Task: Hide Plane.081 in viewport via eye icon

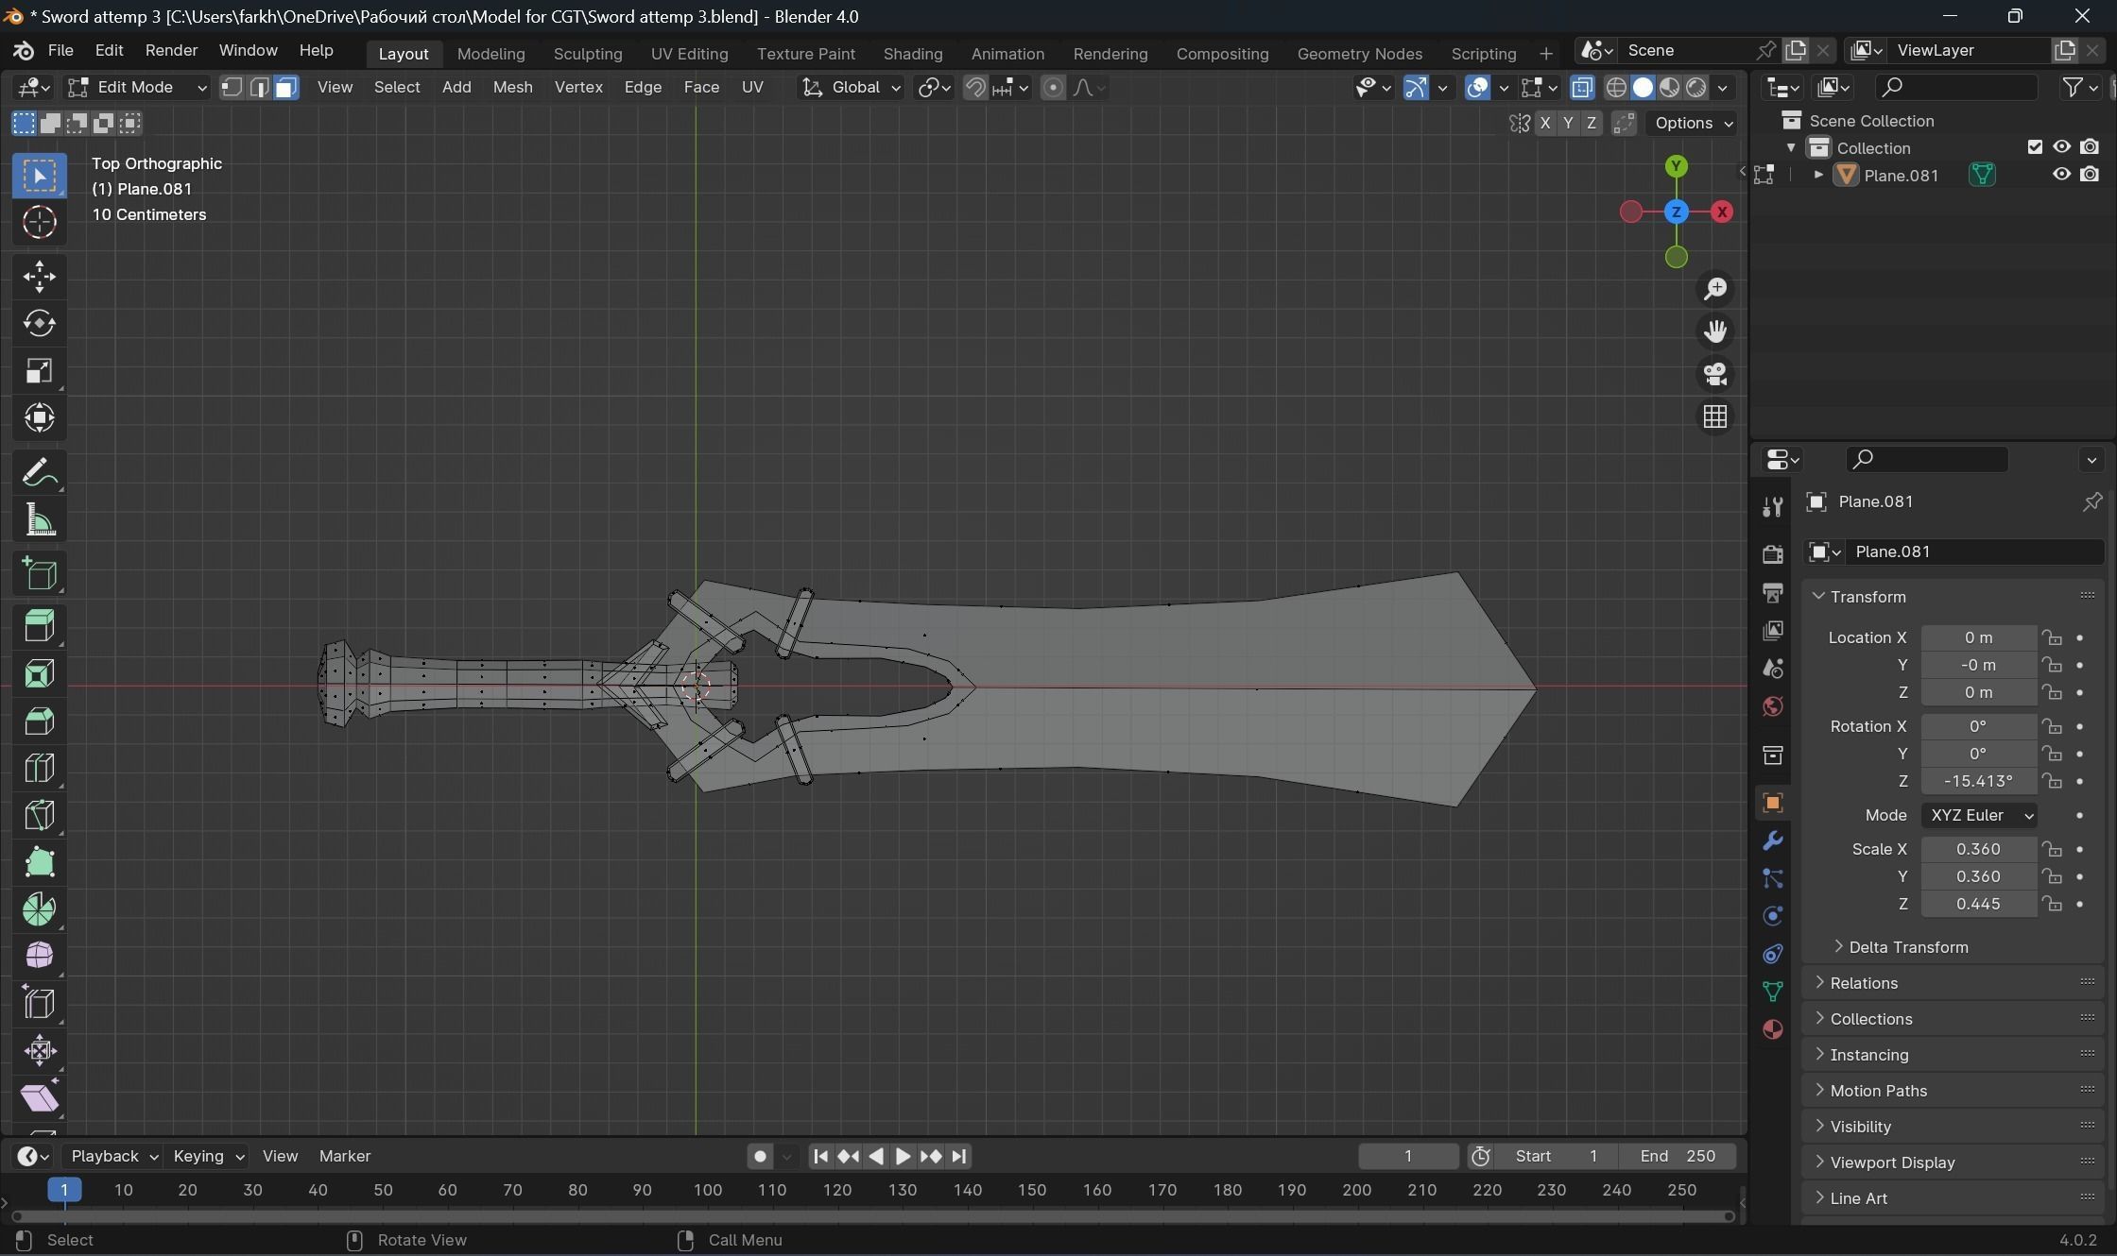Action: [x=2061, y=175]
